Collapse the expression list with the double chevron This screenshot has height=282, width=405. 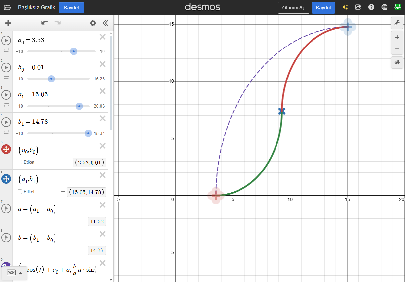(105, 23)
